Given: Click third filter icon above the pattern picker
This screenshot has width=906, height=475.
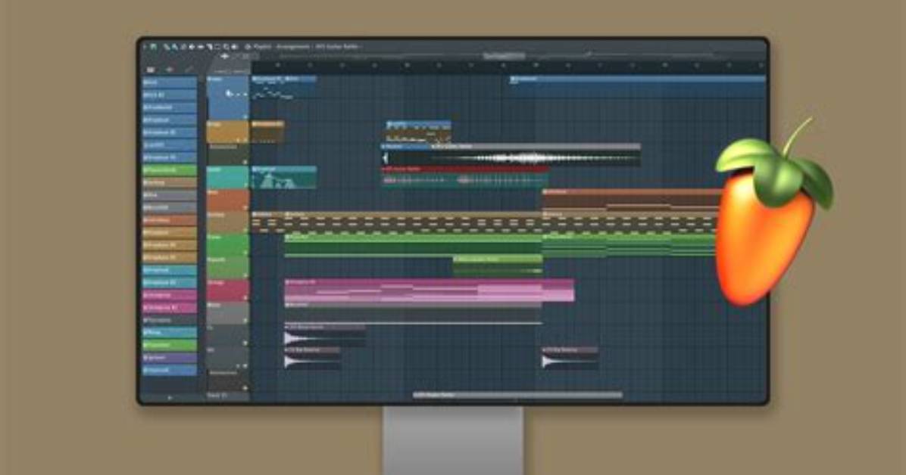Looking at the screenshot, I should [x=189, y=70].
